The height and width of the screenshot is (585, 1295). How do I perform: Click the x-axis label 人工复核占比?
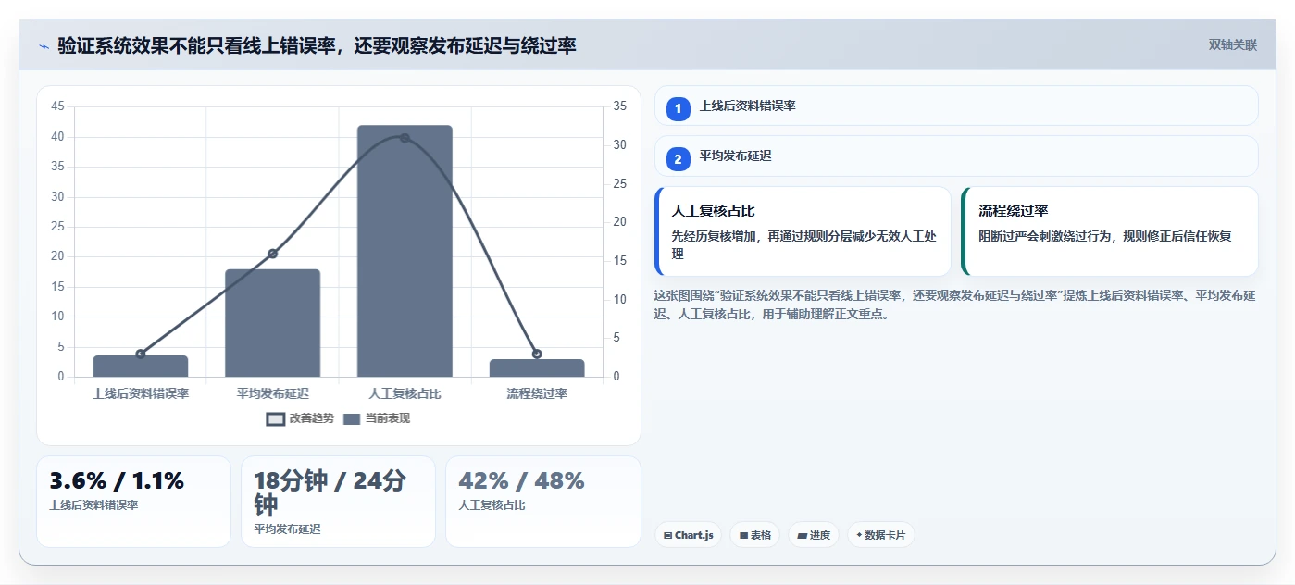point(405,393)
